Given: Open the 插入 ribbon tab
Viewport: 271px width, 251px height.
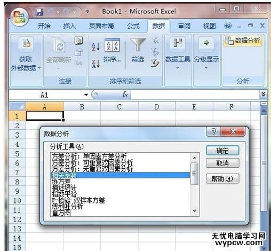Looking at the screenshot, I should point(70,26).
